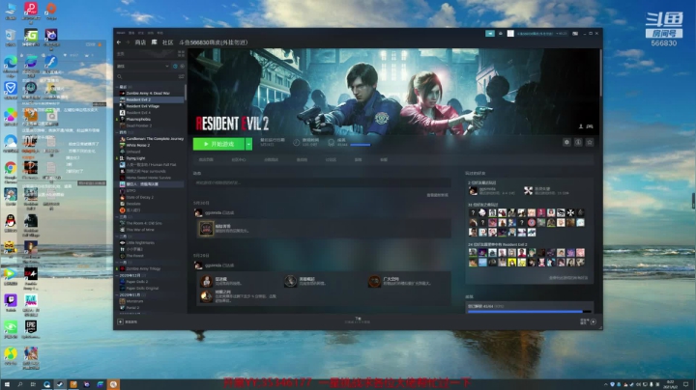Click the library search field
696x390 pixels.
[147, 76]
